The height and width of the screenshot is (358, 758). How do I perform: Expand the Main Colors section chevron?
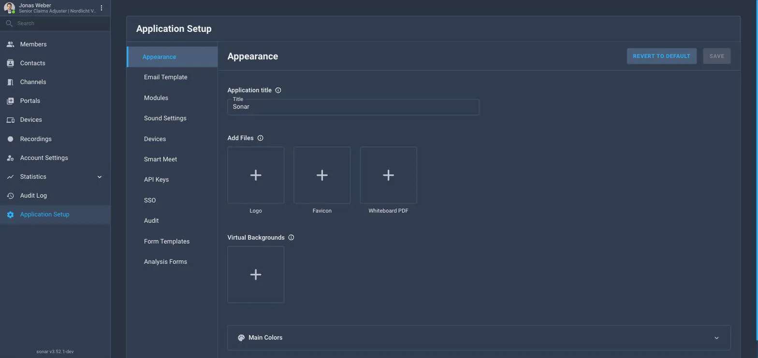716,338
